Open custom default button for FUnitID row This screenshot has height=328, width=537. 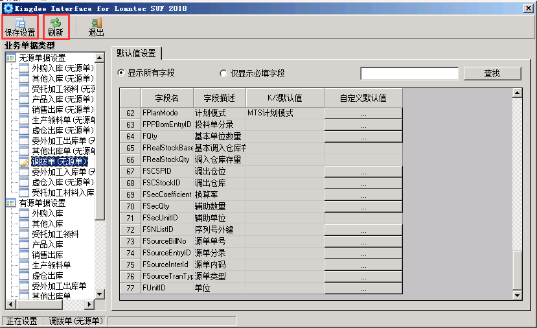coord(363,288)
